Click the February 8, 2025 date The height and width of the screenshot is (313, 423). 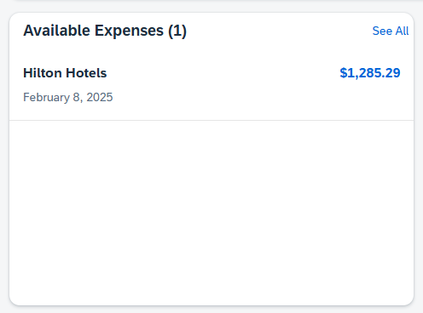68,97
